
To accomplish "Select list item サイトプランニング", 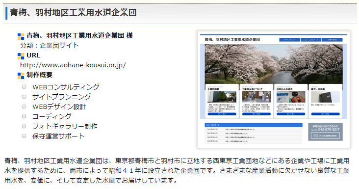I will click(62, 97).
